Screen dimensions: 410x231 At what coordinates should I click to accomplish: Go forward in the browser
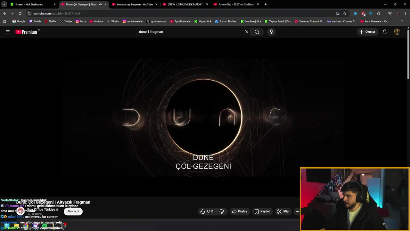pos(12,13)
